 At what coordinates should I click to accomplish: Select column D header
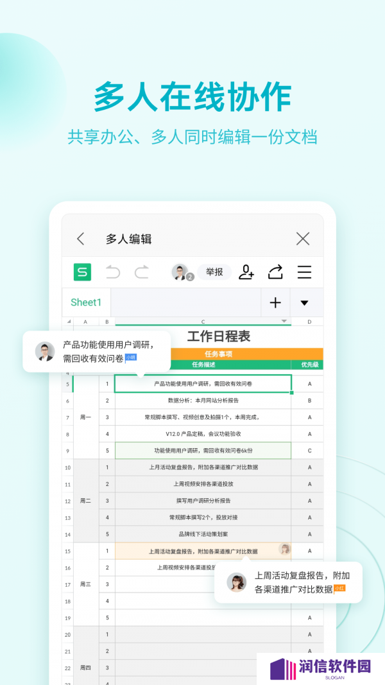point(309,322)
